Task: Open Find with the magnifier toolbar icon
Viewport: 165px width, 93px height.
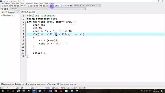Action: tap(29, 6)
